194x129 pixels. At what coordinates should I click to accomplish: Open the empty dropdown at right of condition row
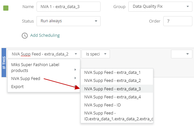(181, 54)
